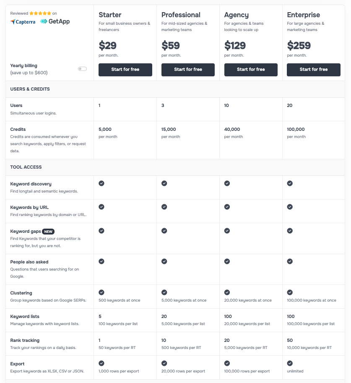Click Professional's Keywords by URL checkmark
The width and height of the screenshot is (351, 383).
point(164,207)
